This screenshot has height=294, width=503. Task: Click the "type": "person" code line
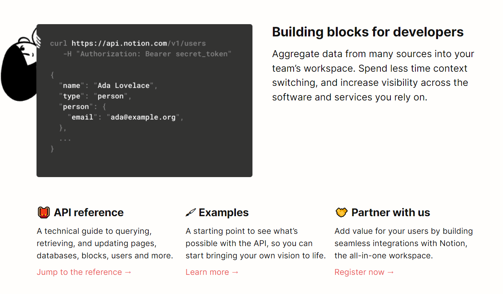click(x=95, y=96)
